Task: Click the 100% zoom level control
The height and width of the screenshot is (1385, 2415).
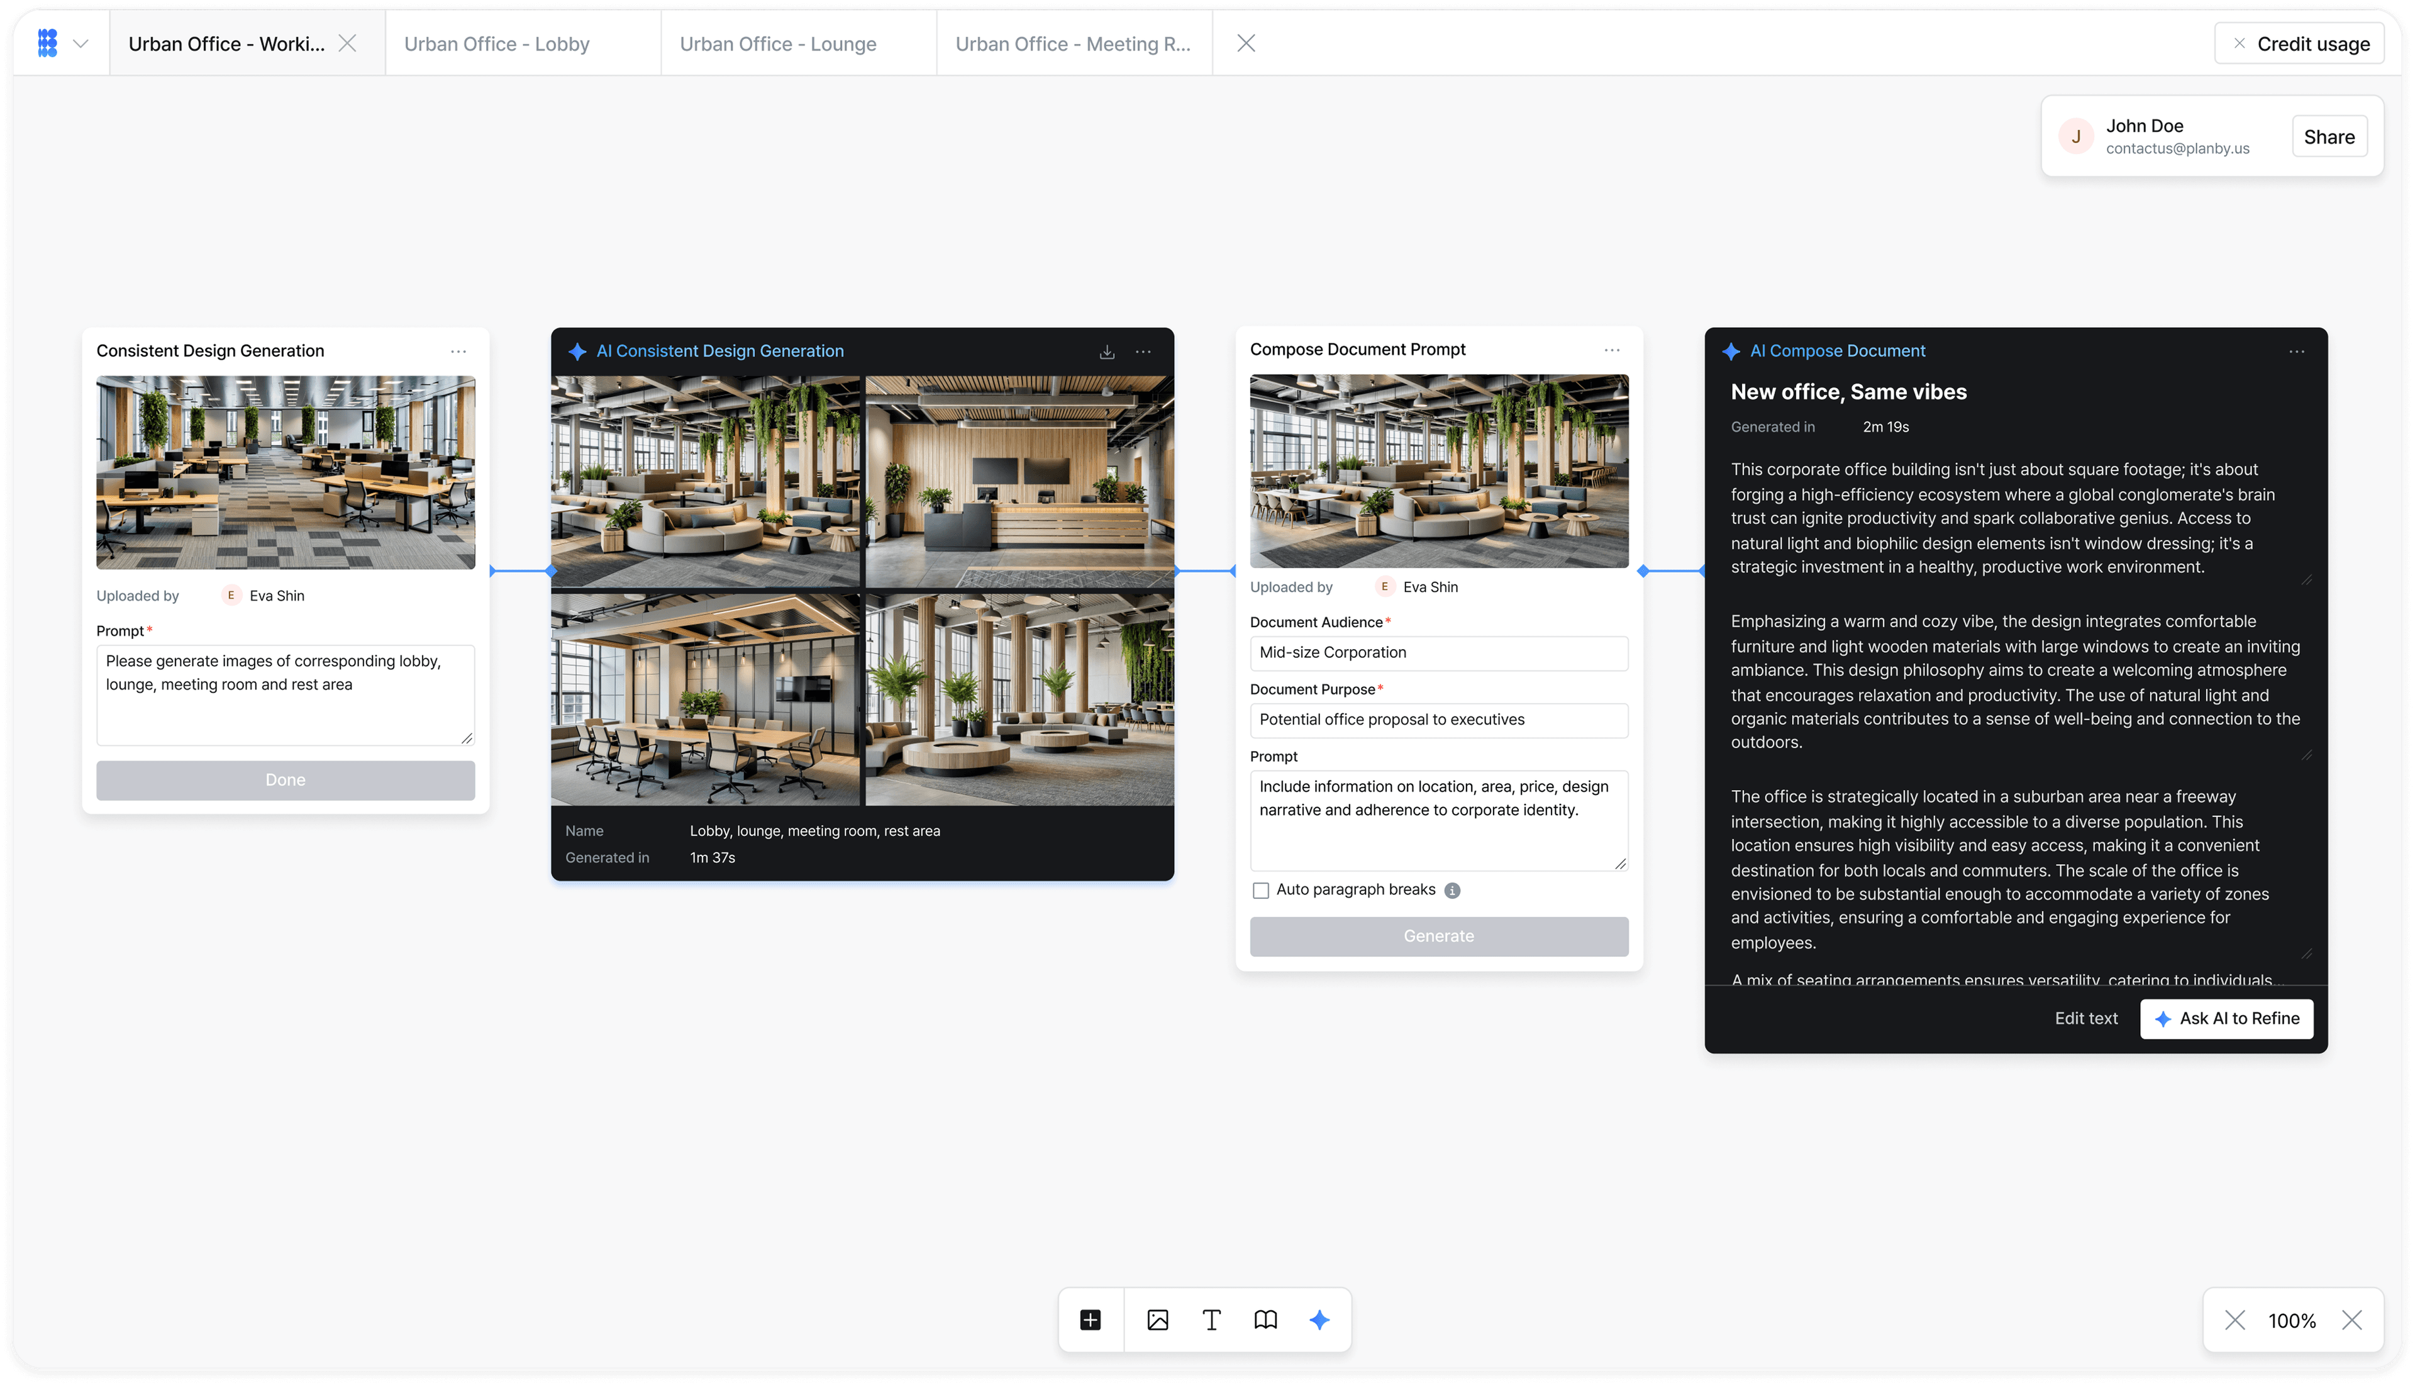Action: [x=2291, y=1320]
